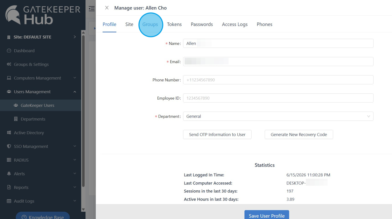The height and width of the screenshot is (219, 392).
Task: Click the active hours value 3.89
Action: (290, 199)
